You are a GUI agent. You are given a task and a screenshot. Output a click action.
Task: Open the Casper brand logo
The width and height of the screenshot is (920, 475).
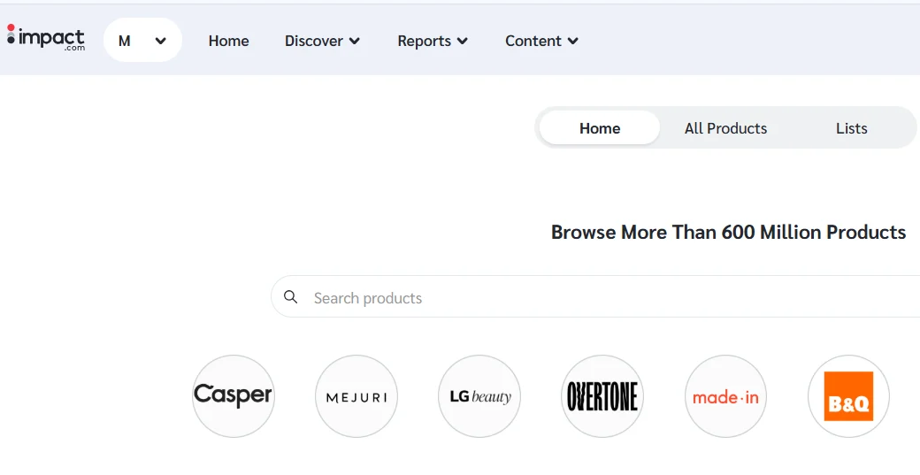tap(233, 396)
